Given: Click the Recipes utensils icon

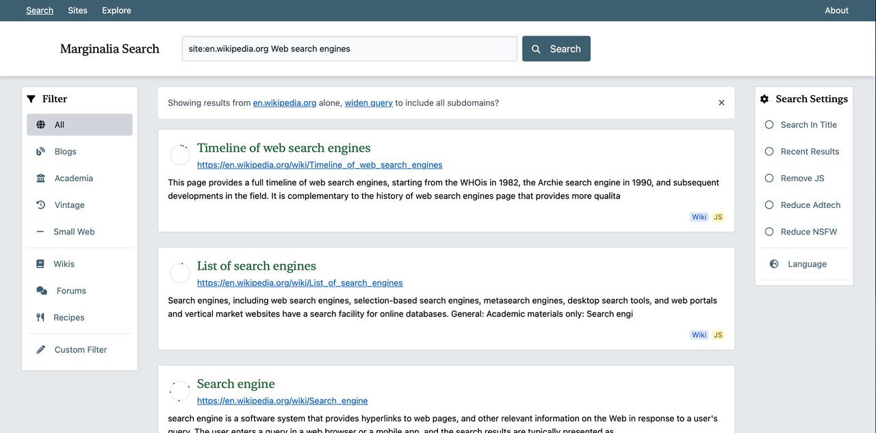Looking at the screenshot, I should (40, 317).
